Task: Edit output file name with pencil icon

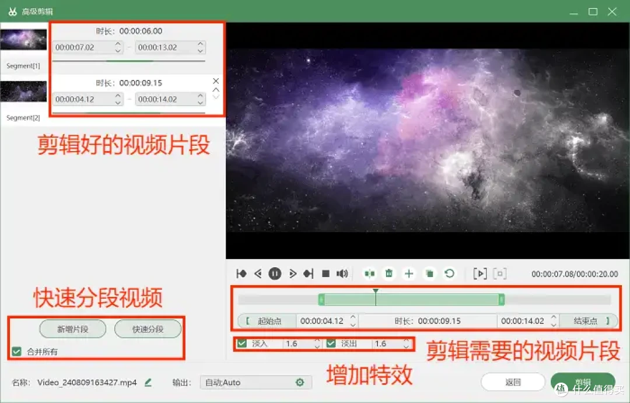Action: click(148, 383)
